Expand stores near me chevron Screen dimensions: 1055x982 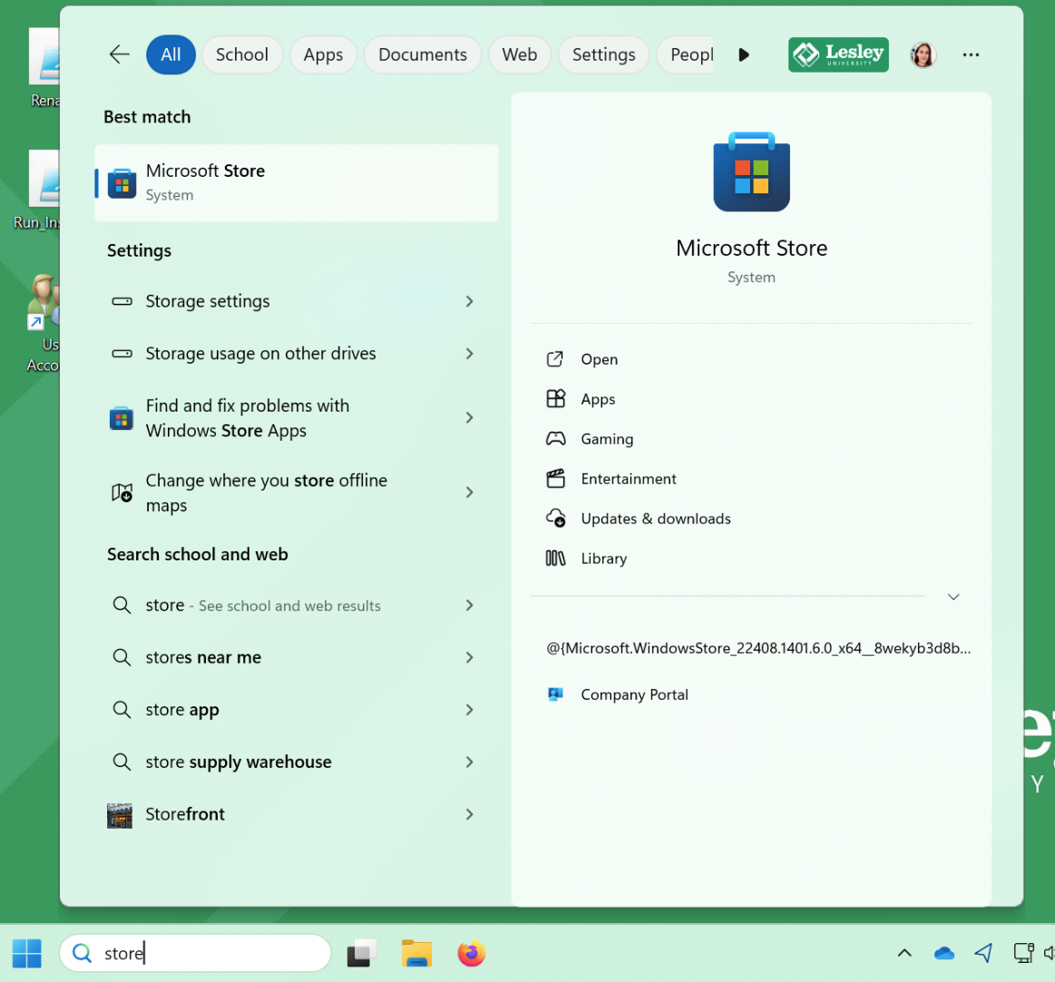click(470, 657)
